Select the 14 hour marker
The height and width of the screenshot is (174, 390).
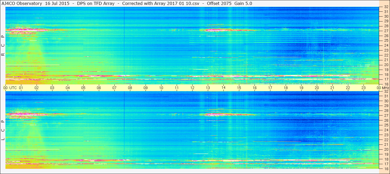[223, 88]
